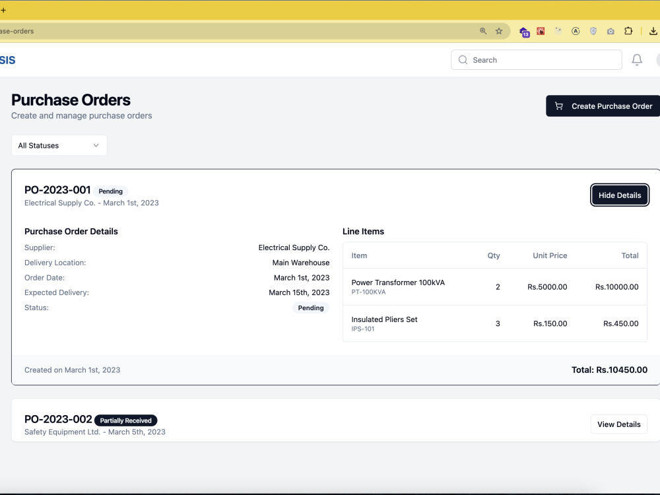
Task: Click the Insulated Pliers Set item
Action: click(x=384, y=319)
